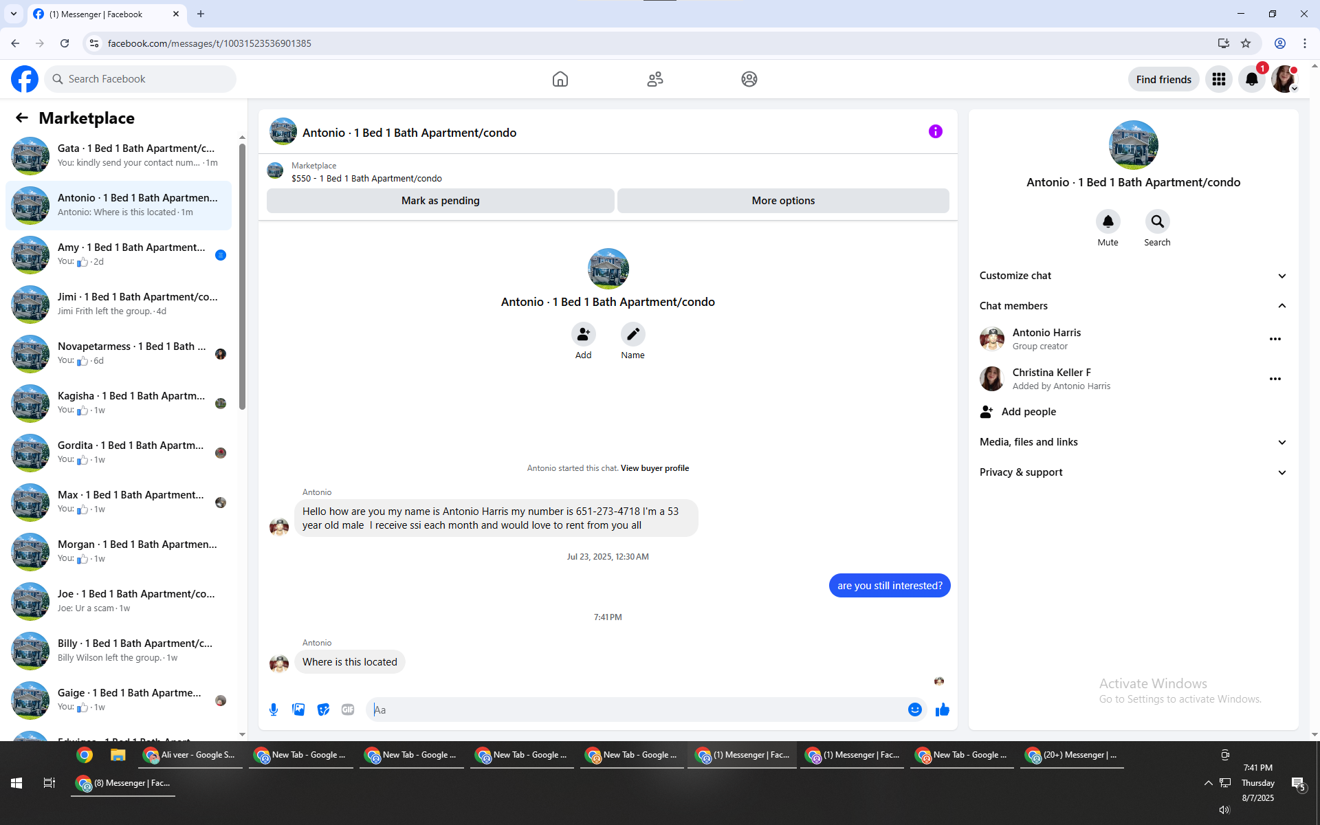Open the Morgan apartment conversation
The width and height of the screenshot is (1320, 825).
point(118,552)
